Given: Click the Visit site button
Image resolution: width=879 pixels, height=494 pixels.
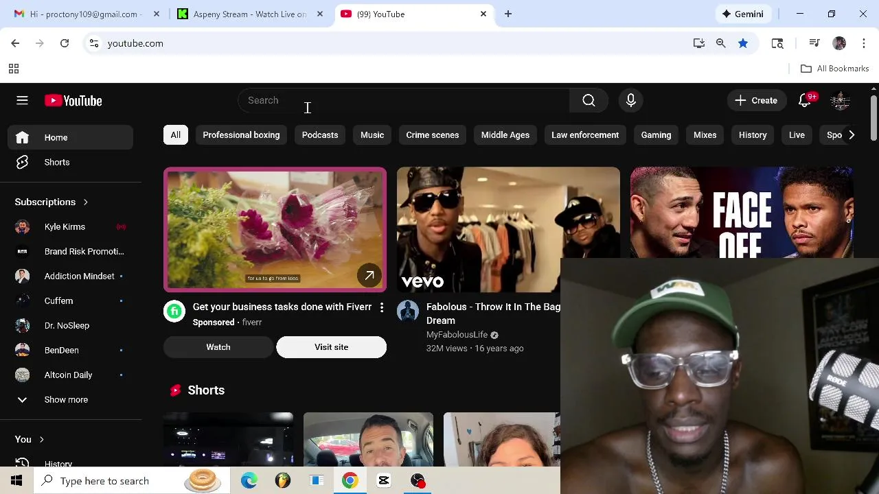Looking at the screenshot, I should click(x=331, y=347).
